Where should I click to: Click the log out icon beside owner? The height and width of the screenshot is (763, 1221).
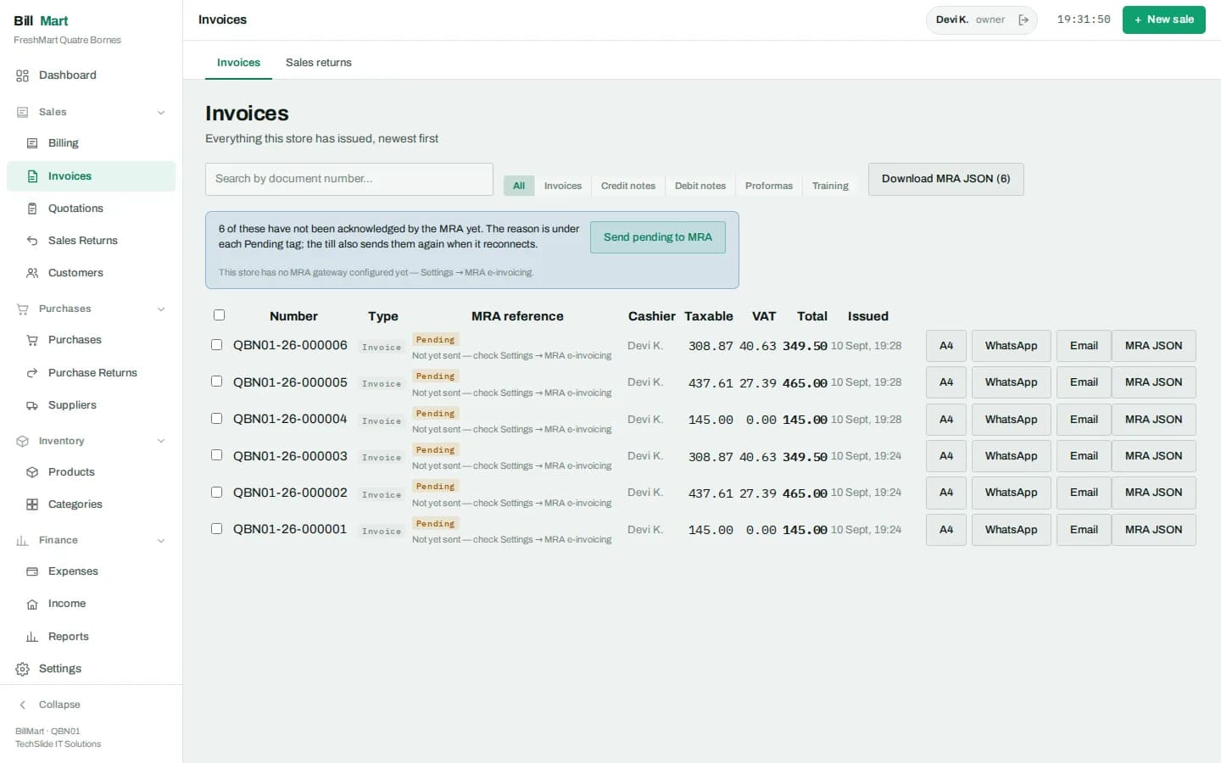[1023, 19]
